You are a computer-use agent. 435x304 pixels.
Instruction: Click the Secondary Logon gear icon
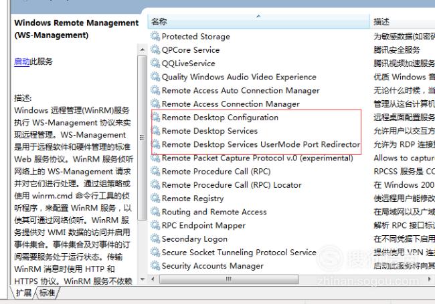(155, 239)
